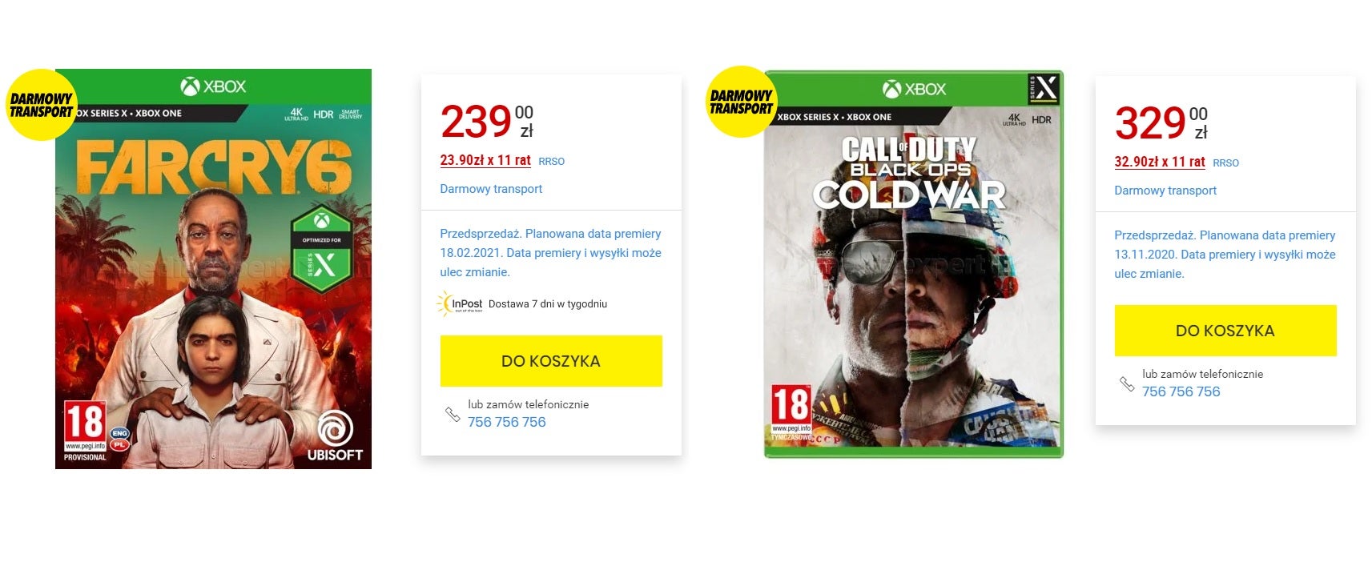Open the Call of Duty Cold War cover

click(x=914, y=264)
